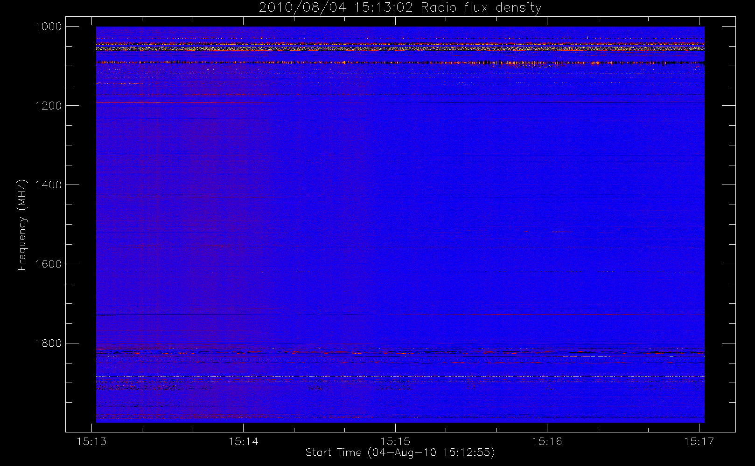Click the 1600 frequency tick label

[49, 264]
